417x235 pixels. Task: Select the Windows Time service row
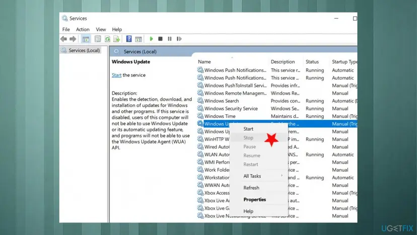click(x=277, y=116)
